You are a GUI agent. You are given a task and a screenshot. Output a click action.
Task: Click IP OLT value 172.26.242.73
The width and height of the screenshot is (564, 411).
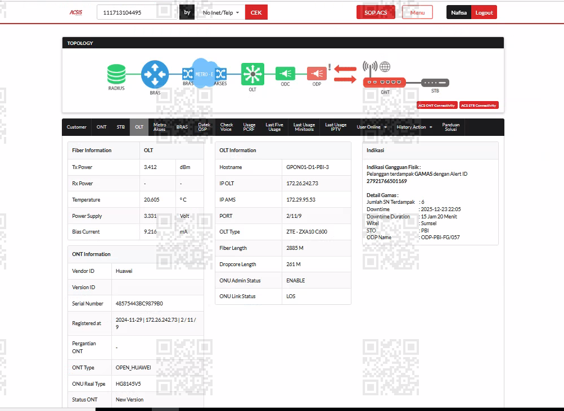(302, 184)
